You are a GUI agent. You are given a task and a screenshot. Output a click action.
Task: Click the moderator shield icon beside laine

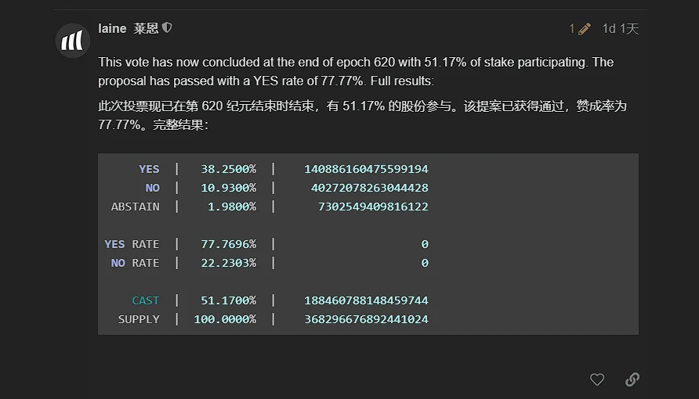[x=167, y=28]
